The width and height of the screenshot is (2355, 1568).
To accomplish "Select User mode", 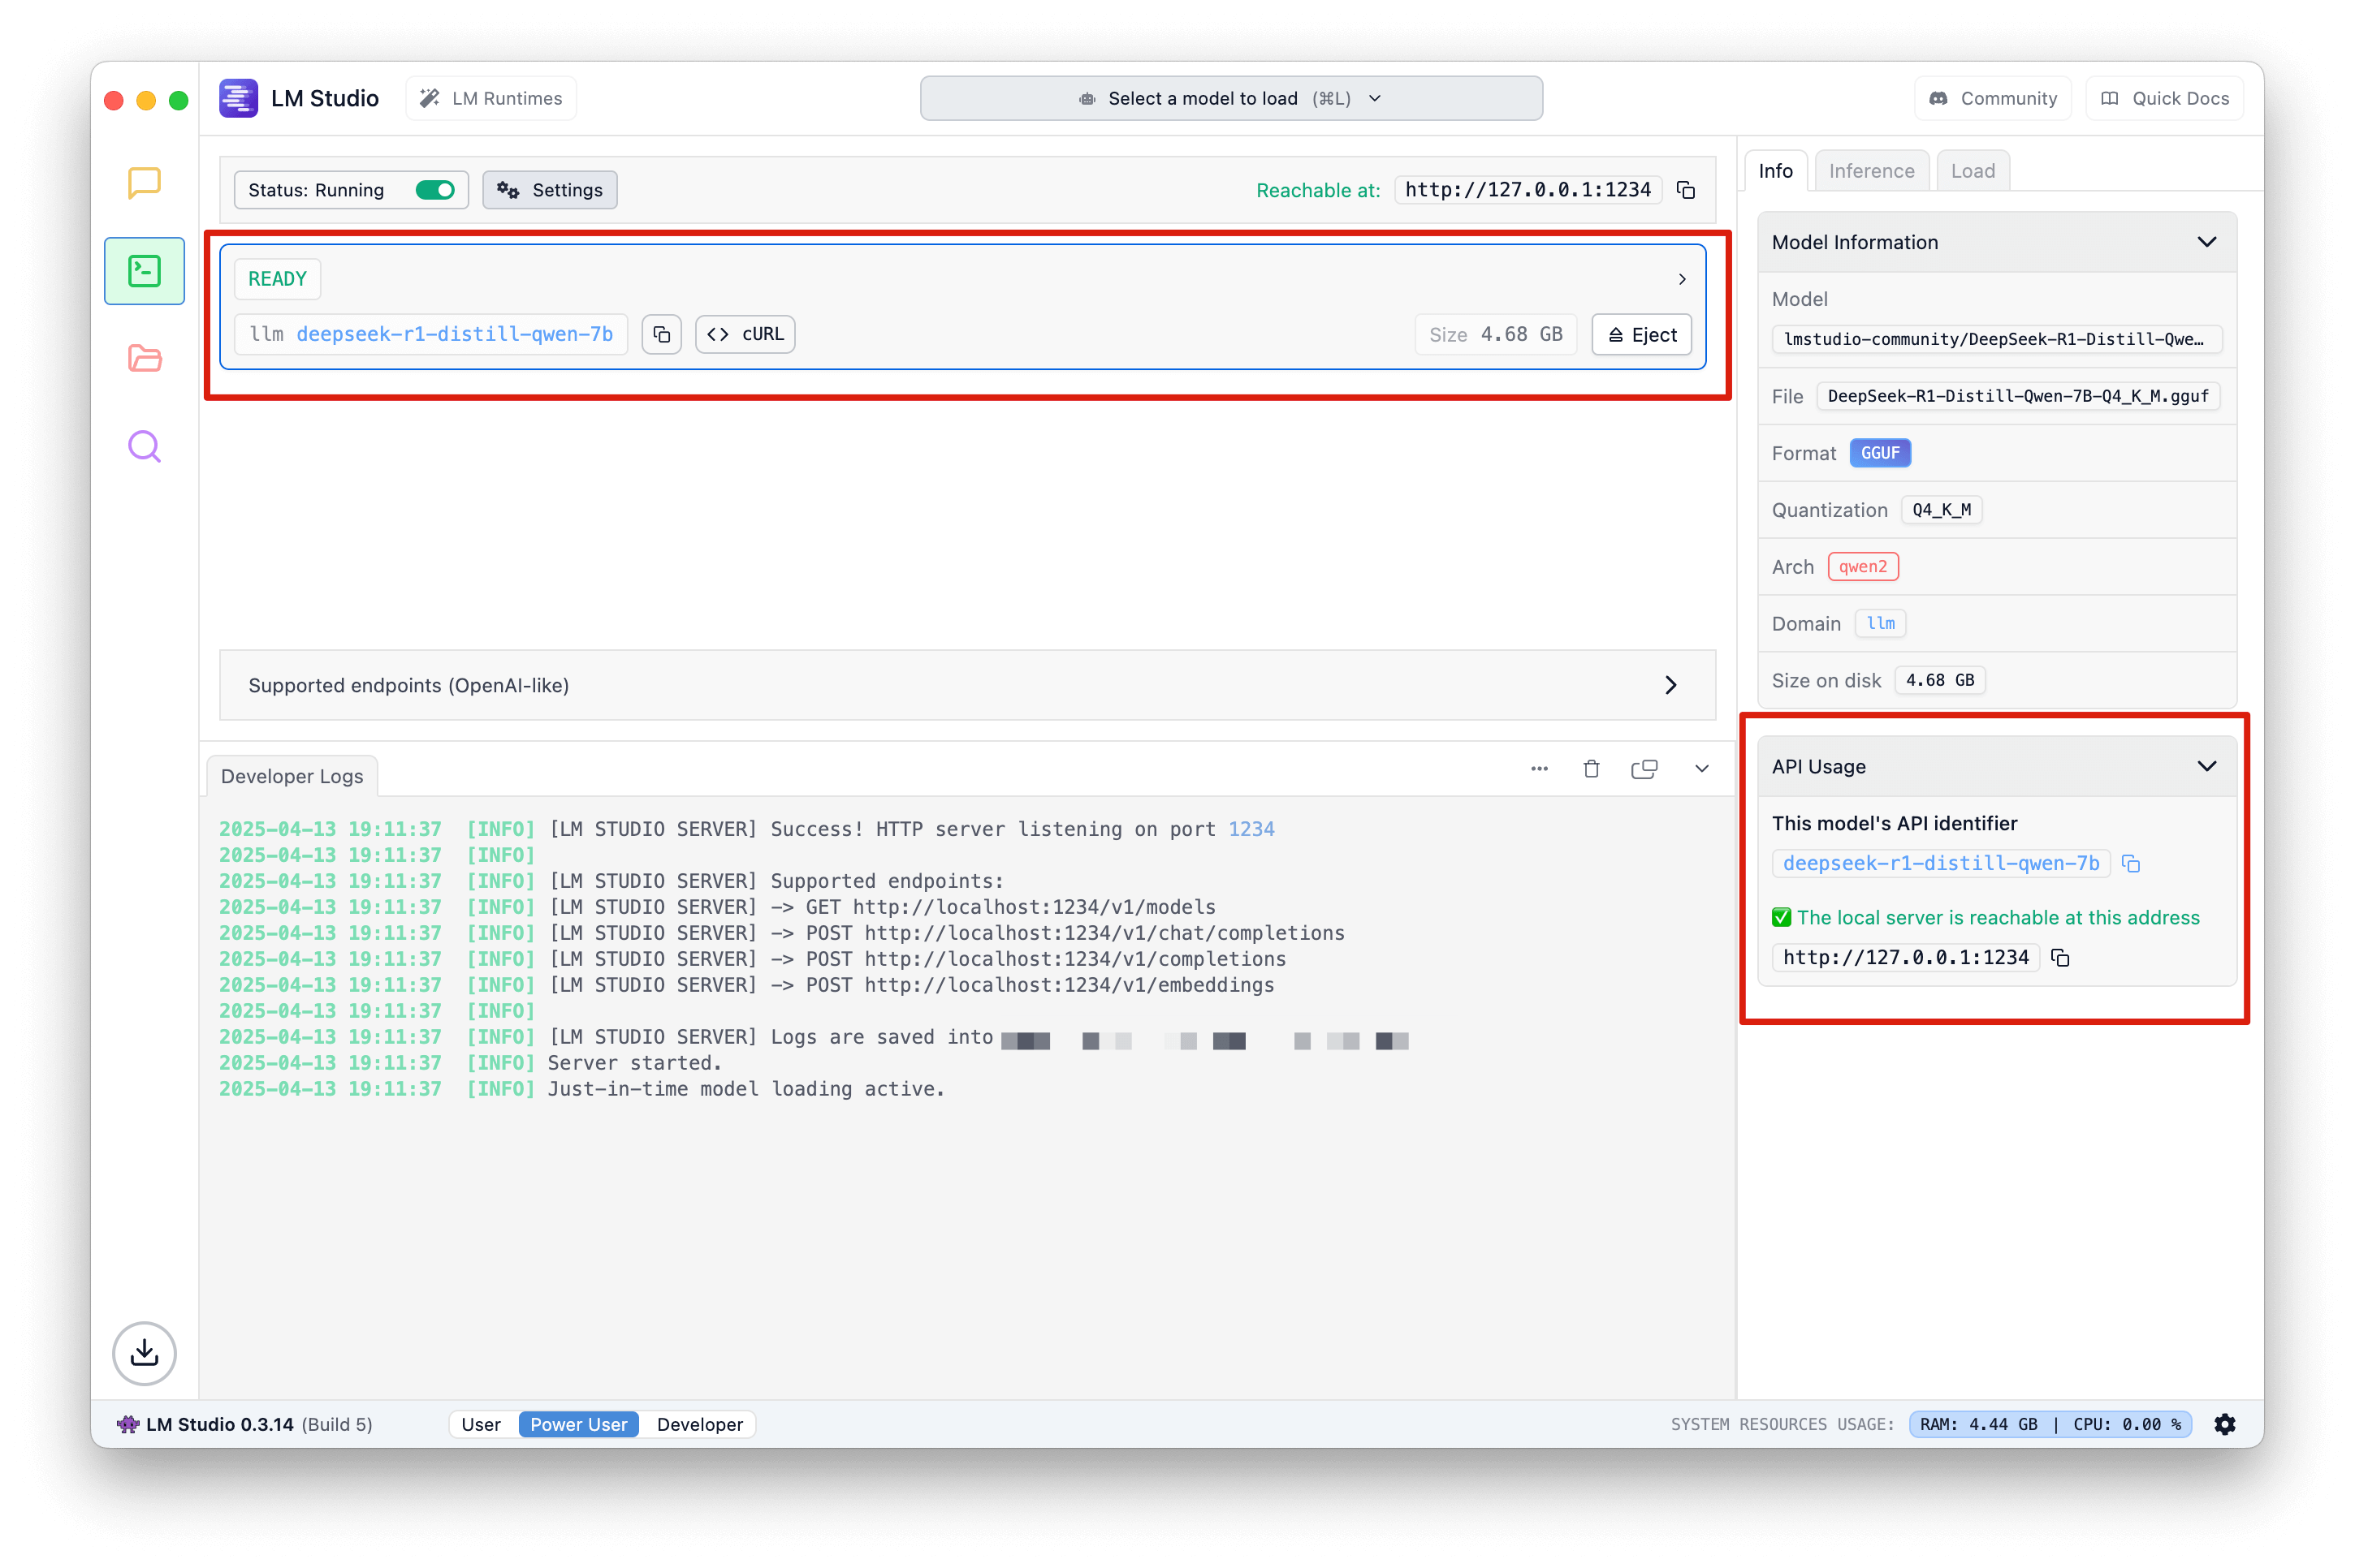I will pos(480,1424).
